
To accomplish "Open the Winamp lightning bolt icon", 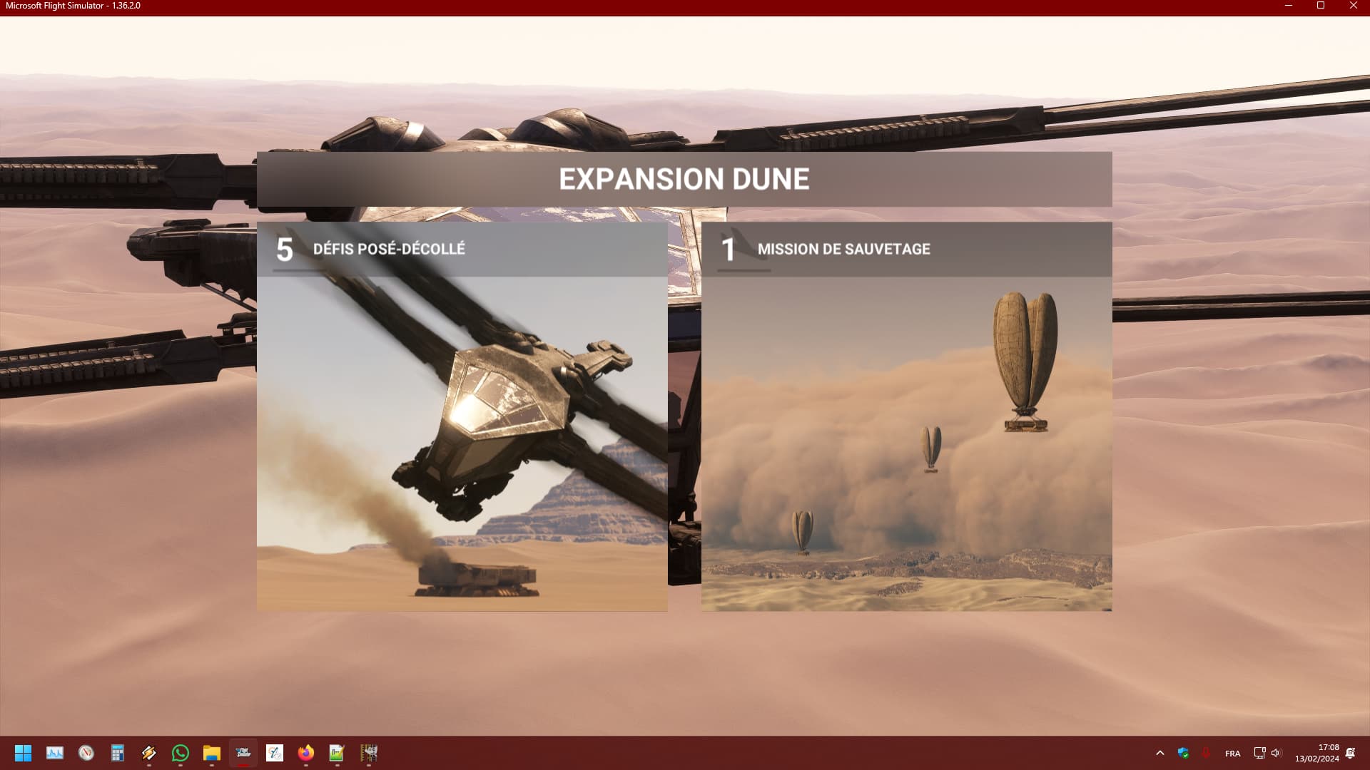I will 149,753.
